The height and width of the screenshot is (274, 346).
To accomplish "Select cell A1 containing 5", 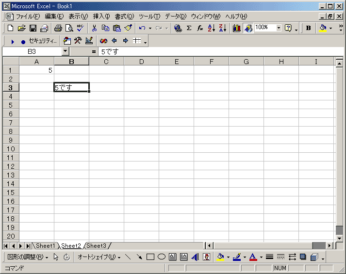I will tap(36, 70).
